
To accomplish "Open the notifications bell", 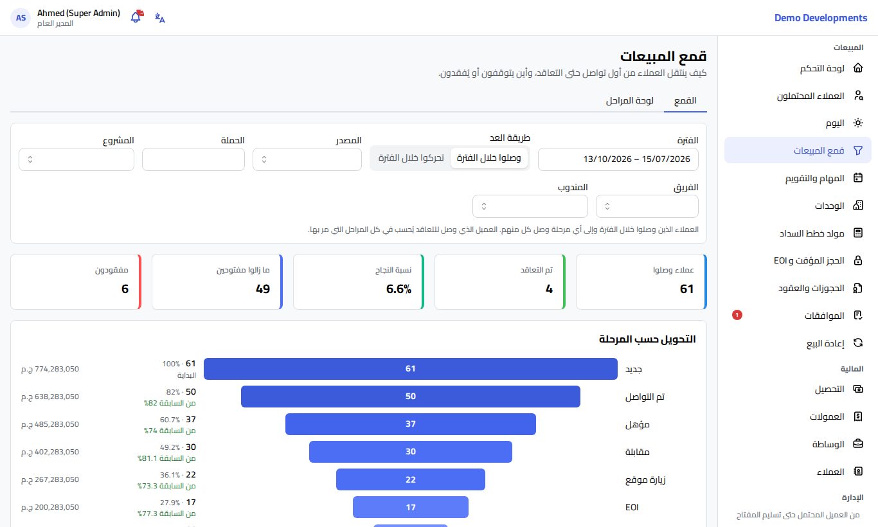I will tap(136, 17).
